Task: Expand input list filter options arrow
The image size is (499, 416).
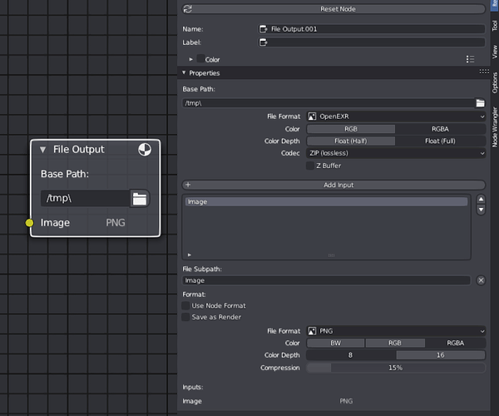Action: tap(190, 255)
